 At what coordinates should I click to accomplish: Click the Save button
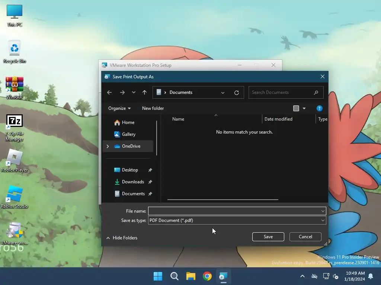pos(268,237)
